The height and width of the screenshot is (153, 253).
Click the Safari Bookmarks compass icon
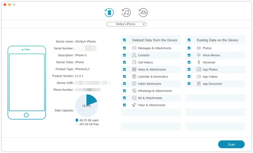click(x=134, y=84)
